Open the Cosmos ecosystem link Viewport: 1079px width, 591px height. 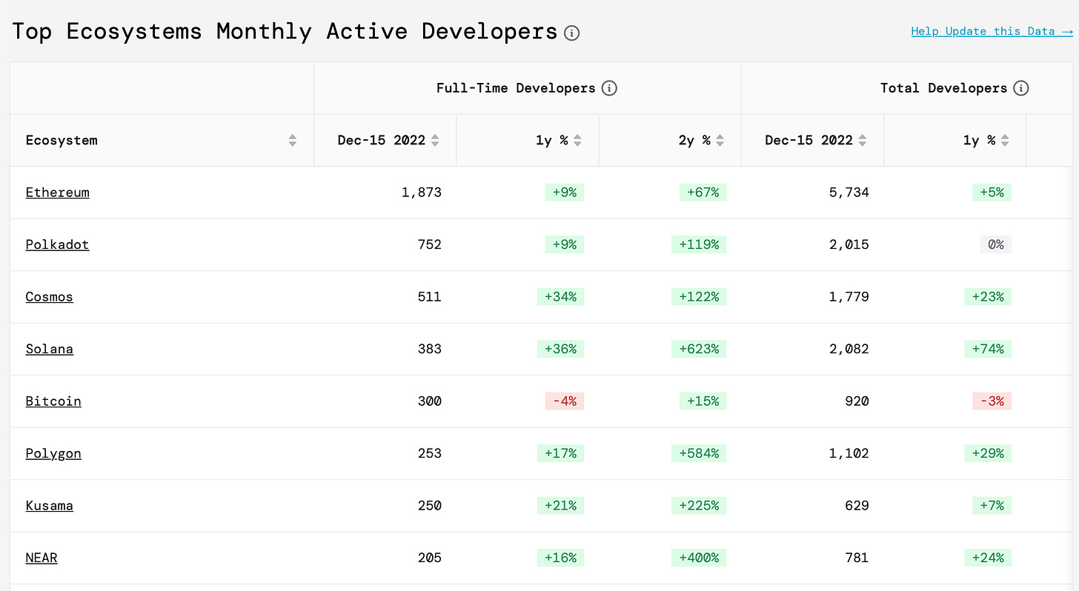pyautogui.click(x=49, y=297)
